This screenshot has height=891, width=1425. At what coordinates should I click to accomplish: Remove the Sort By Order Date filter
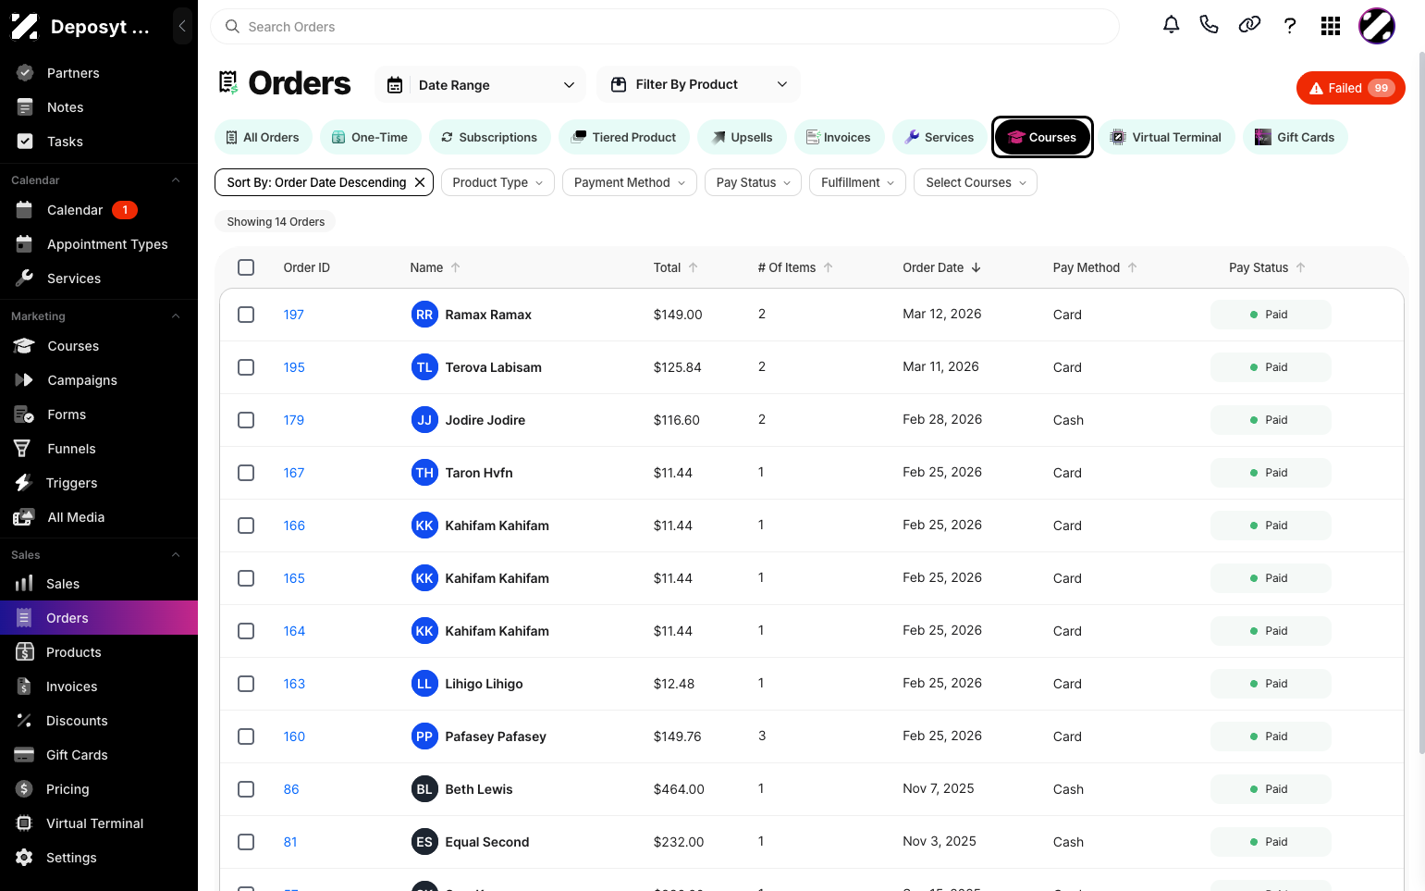pos(420,182)
